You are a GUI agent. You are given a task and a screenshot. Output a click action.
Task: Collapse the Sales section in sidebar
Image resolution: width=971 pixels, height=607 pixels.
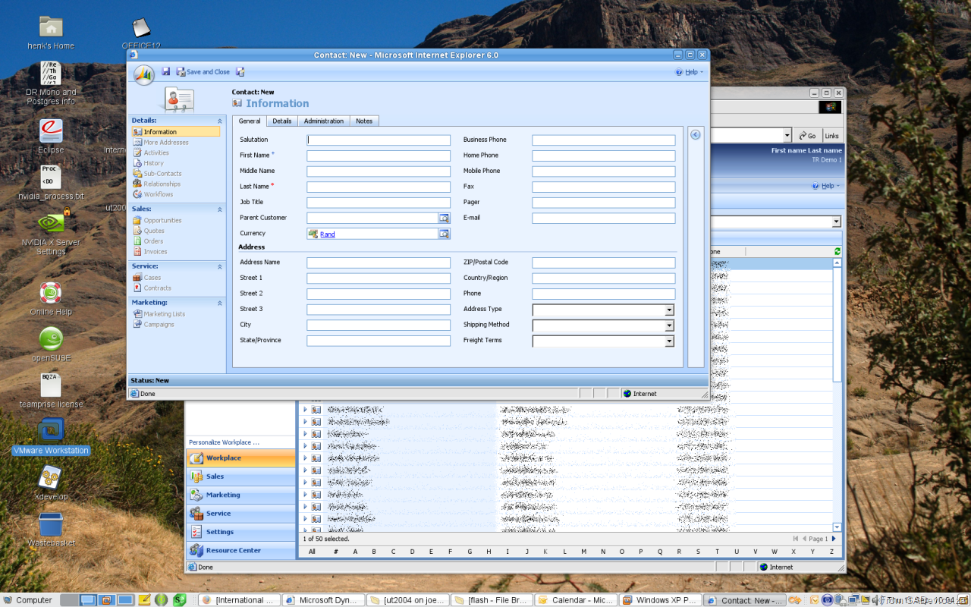tap(220, 209)
